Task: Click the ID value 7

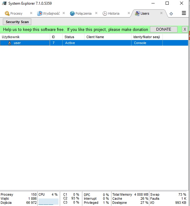Action: (54, 43)
